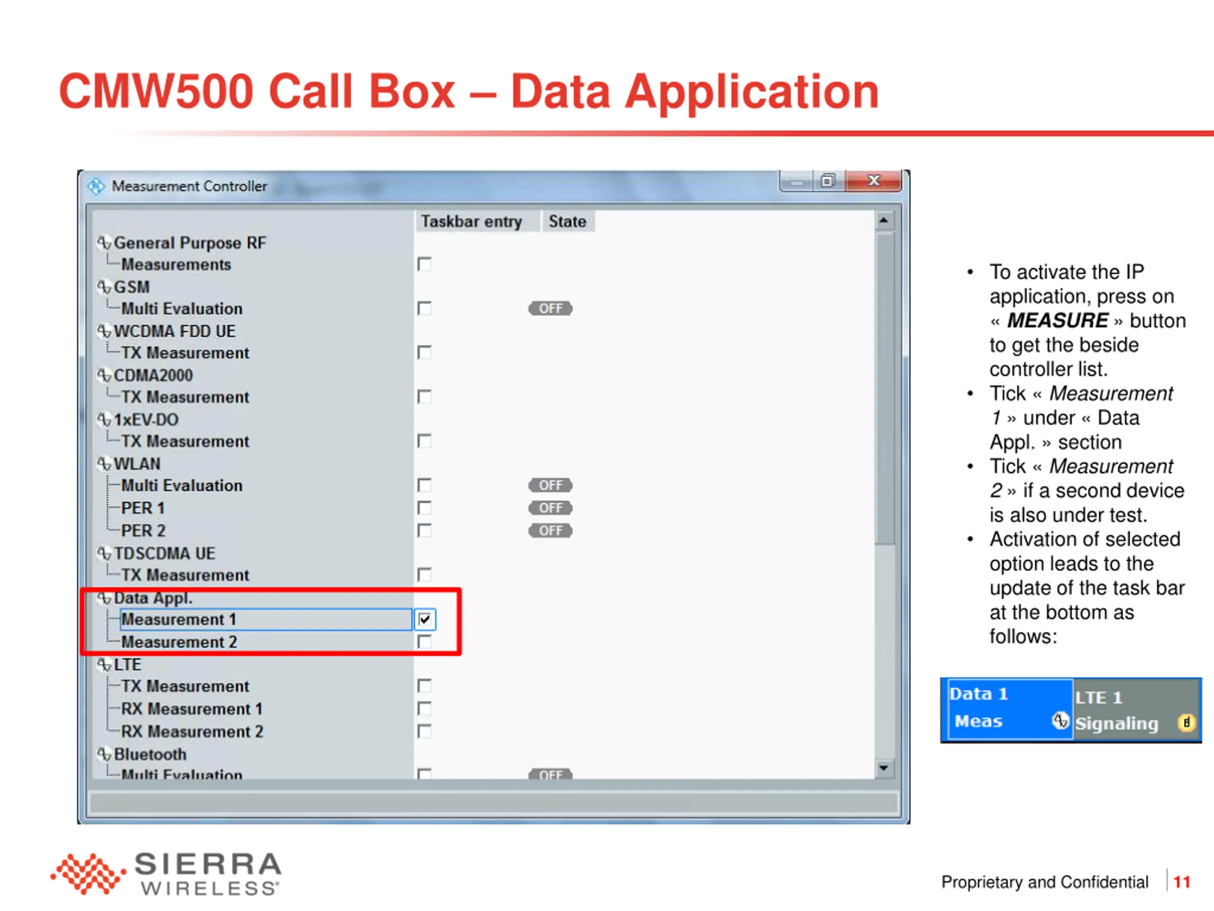
Task: Click the State column header
Action: 568,221
